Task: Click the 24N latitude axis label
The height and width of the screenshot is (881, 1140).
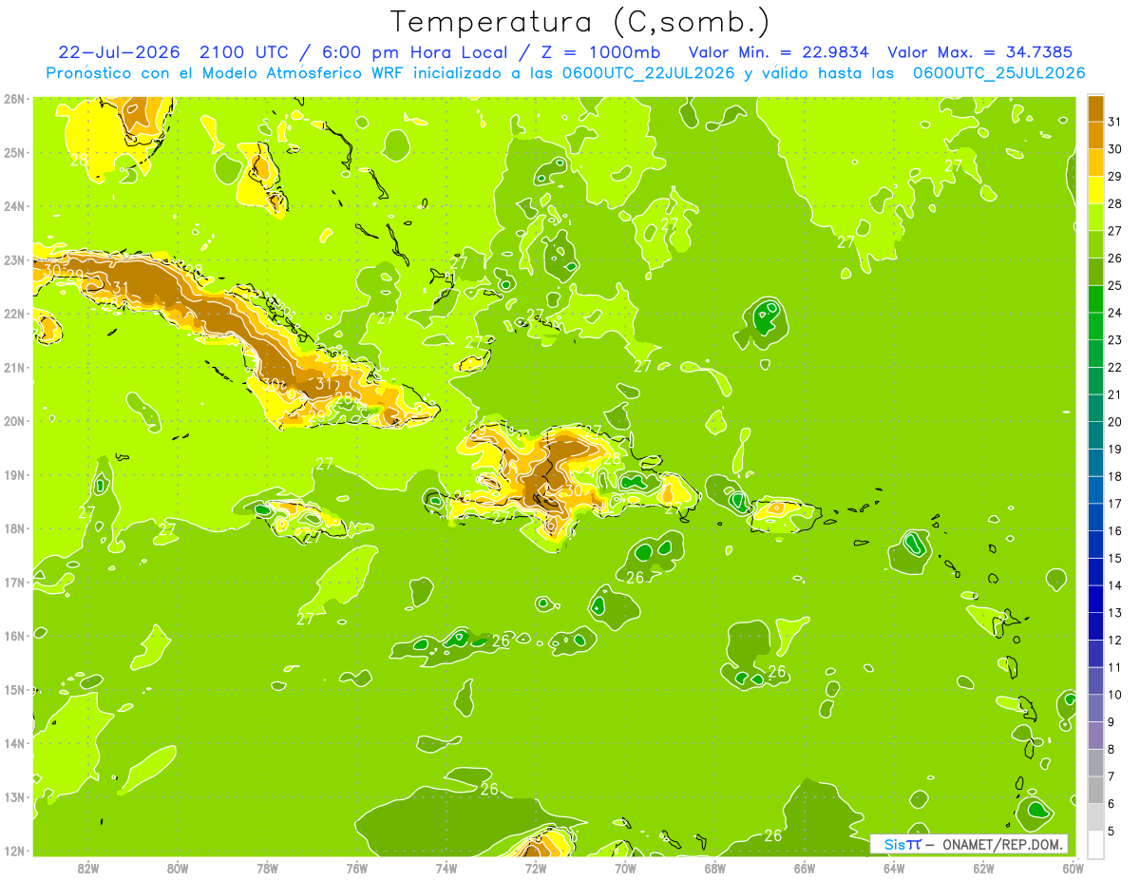Action: 13,206
